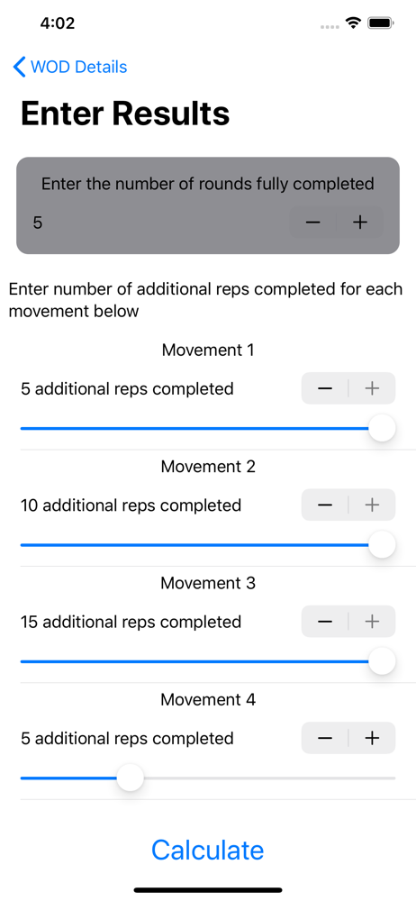Image resolution: width=416 pixels, height=901 pixels.
Task: Go back via the WOD Details link
Action: 78,67
